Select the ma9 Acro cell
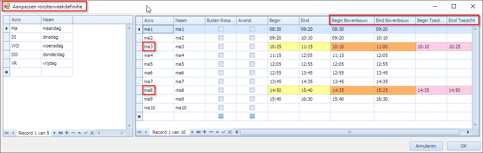 point(158,99)
